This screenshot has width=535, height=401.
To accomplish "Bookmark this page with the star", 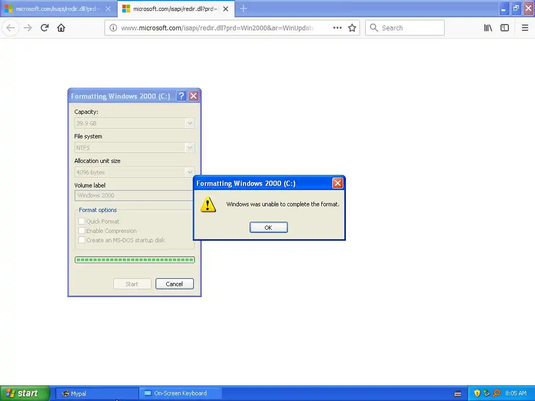I will [352, 28].
